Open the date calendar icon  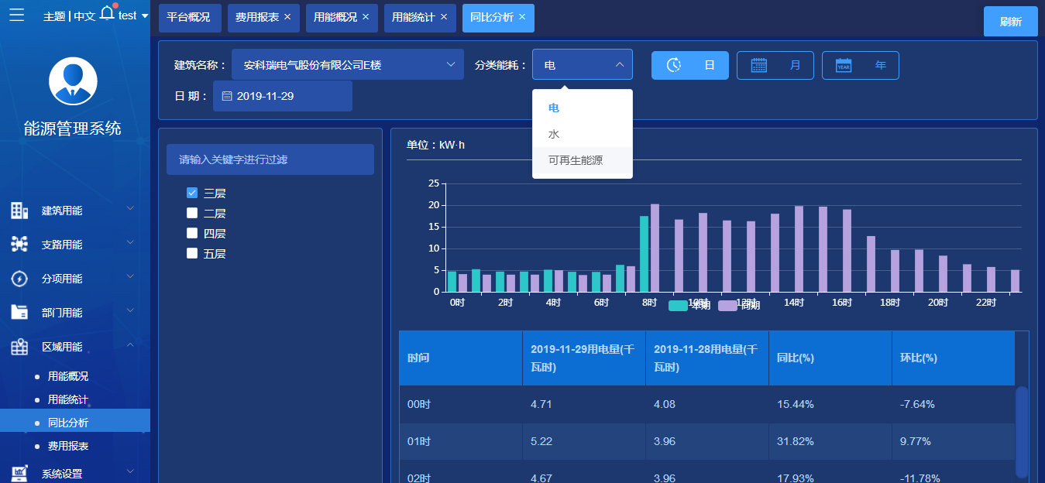coord(227,96)
